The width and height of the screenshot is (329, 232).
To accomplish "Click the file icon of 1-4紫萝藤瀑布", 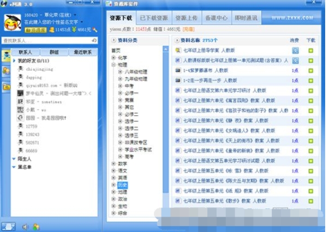I will (178, 70).
